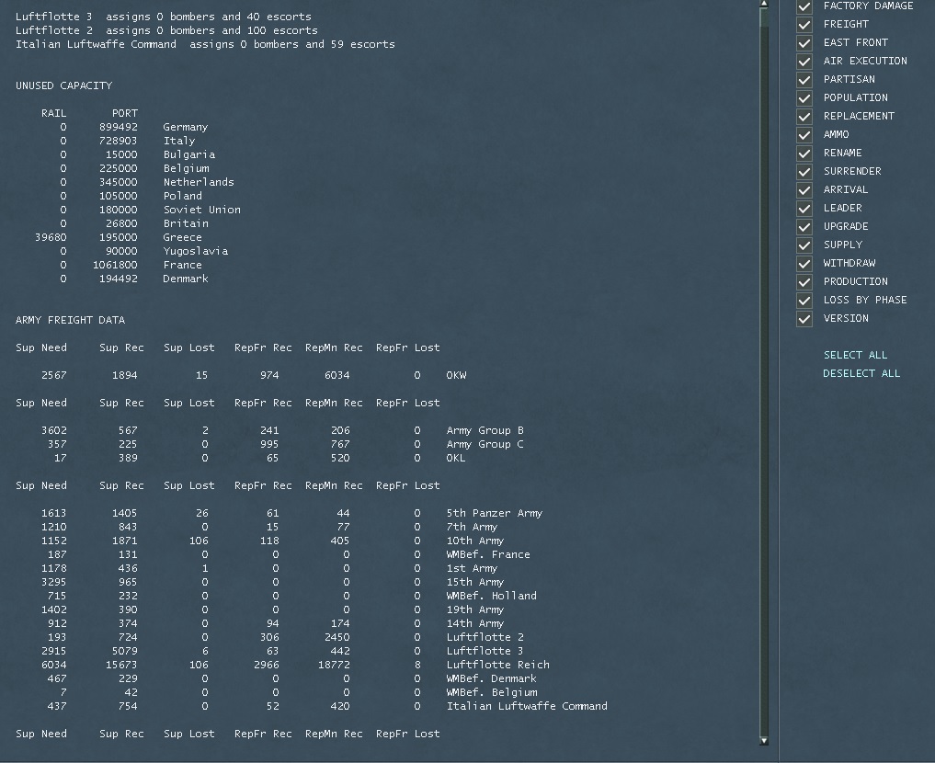
Task: Select the OKL row label
Action: 456,458
